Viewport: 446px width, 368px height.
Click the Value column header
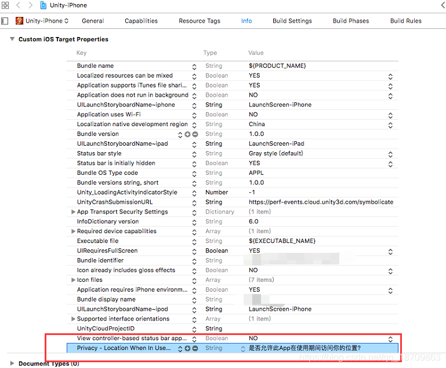256,53
